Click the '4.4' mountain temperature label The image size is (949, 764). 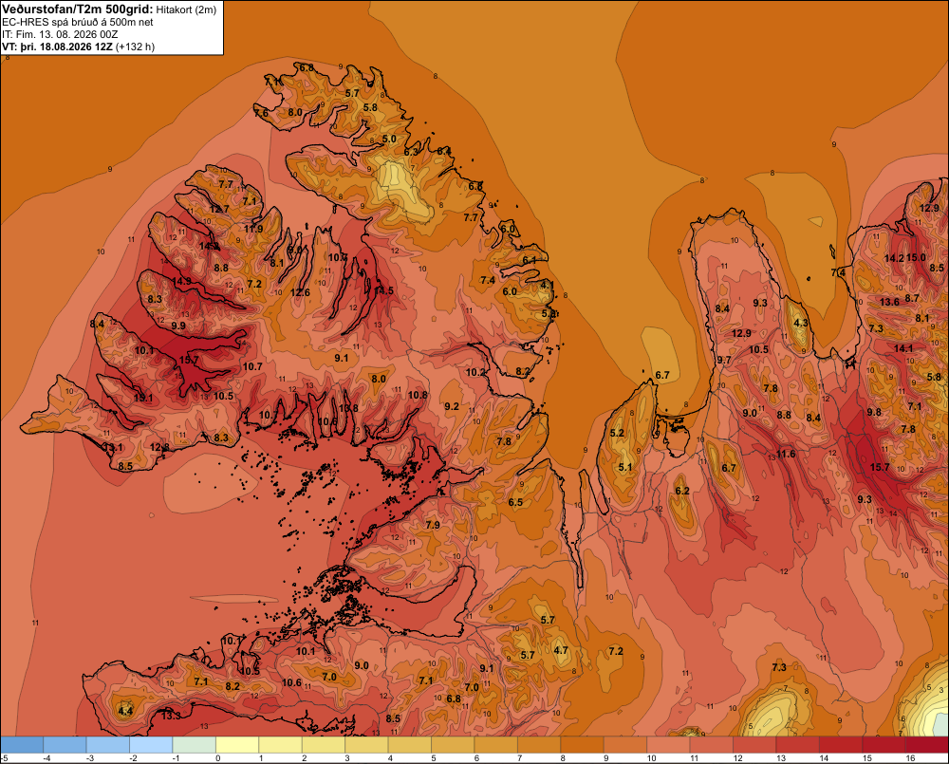[125, 711]
